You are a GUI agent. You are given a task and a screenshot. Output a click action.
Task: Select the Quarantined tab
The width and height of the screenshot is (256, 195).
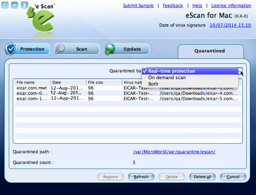(x=210, y=51)
